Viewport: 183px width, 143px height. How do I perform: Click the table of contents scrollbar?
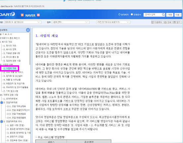30,49
